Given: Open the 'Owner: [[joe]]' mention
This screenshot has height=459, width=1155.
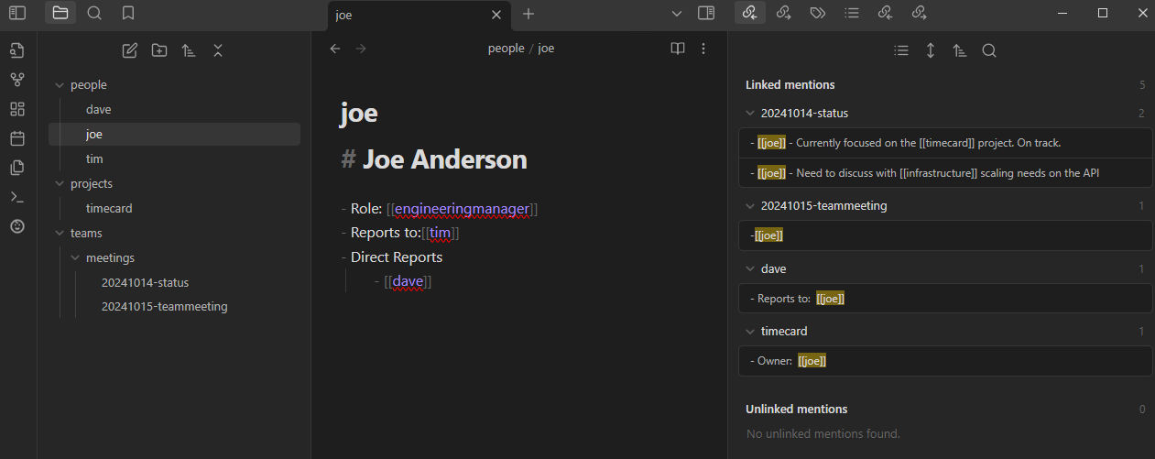Looking at the screenshot, I should pyautogui.click(x=945, y=361).
